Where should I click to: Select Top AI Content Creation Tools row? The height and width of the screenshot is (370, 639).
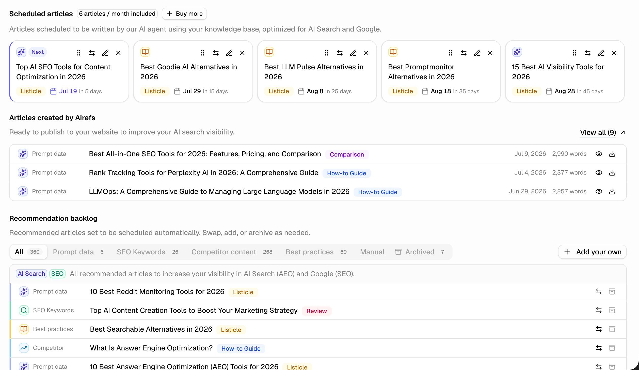[318, 310]
